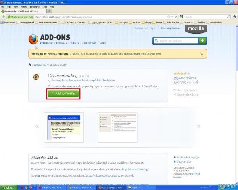
Task: Open Google search engine selector dropdown
Action: click(x=182, y=17)
